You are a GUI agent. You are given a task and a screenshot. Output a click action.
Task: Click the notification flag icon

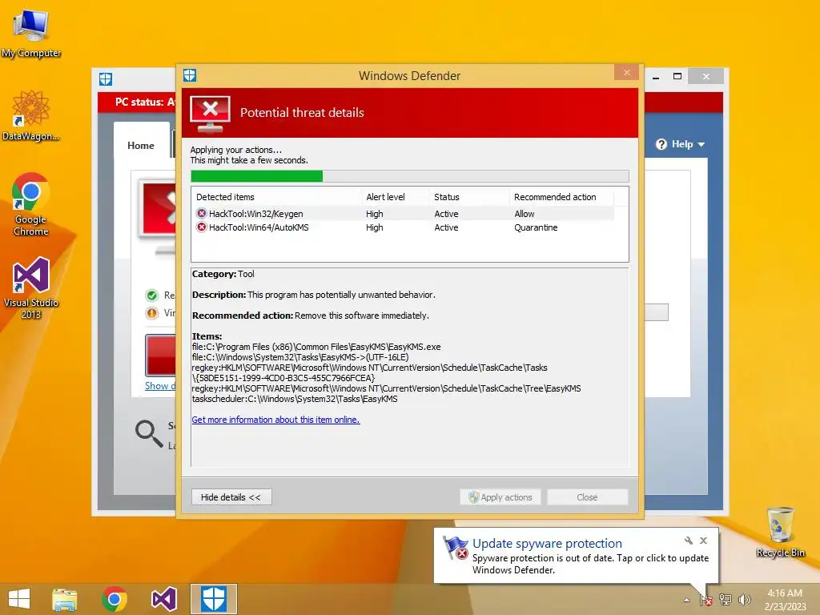455,548
